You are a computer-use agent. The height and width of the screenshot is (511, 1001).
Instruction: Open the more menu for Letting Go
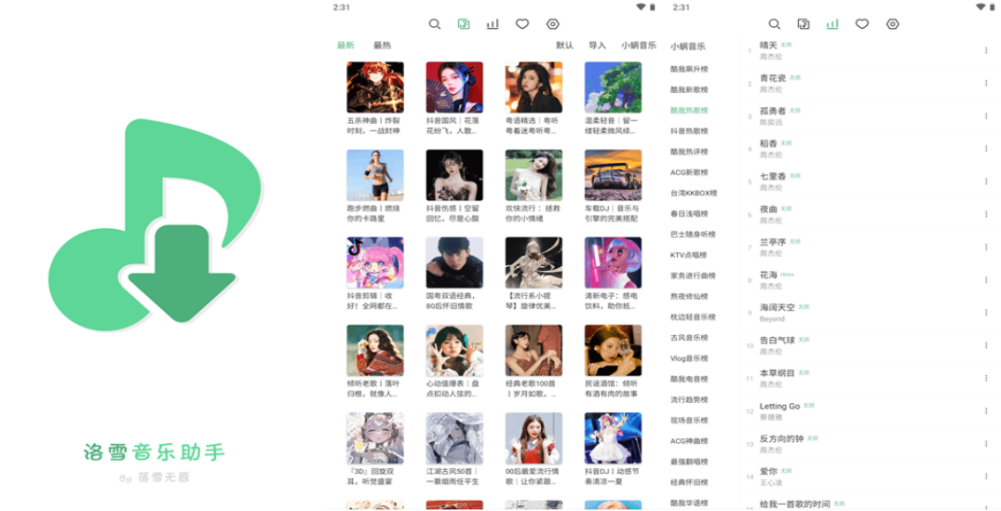click(986, 410)
